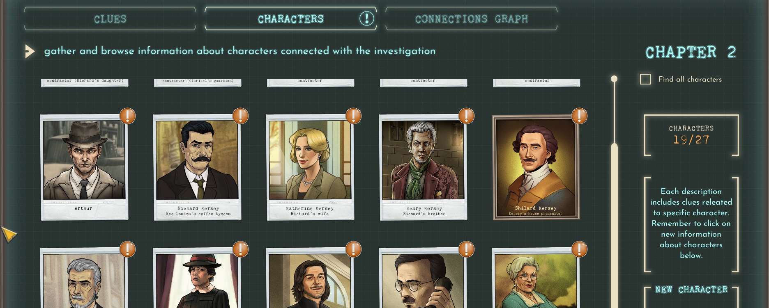Open Shilard Kersey's framed portrait

(536, 167)
